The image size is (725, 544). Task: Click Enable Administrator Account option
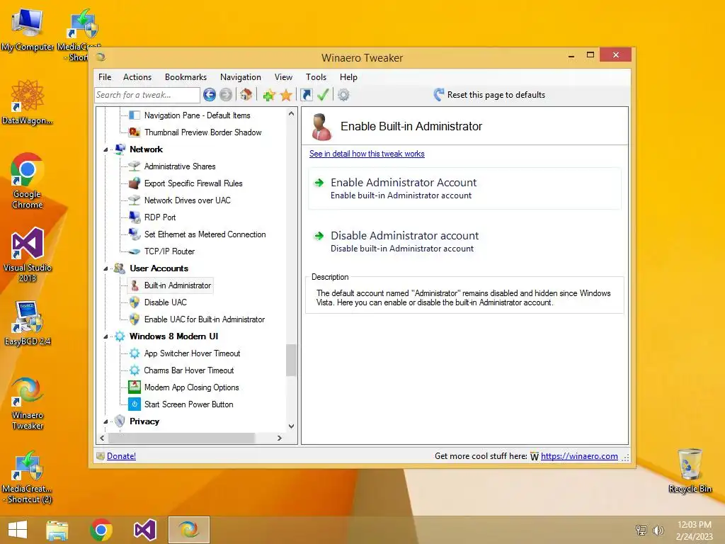[x=464, y=188]
